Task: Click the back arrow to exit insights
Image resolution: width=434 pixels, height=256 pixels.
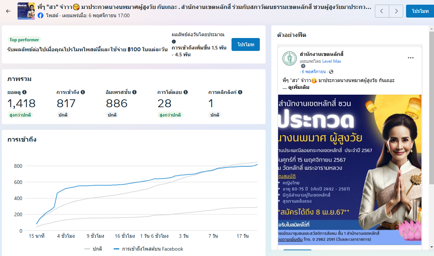Action: 8,11
